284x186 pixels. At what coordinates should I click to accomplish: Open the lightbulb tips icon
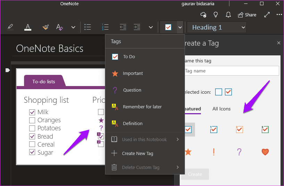pos(216,15)
